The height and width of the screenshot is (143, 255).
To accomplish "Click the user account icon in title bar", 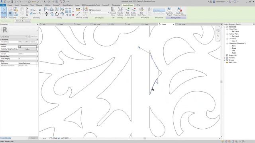I will click(214, 2).
